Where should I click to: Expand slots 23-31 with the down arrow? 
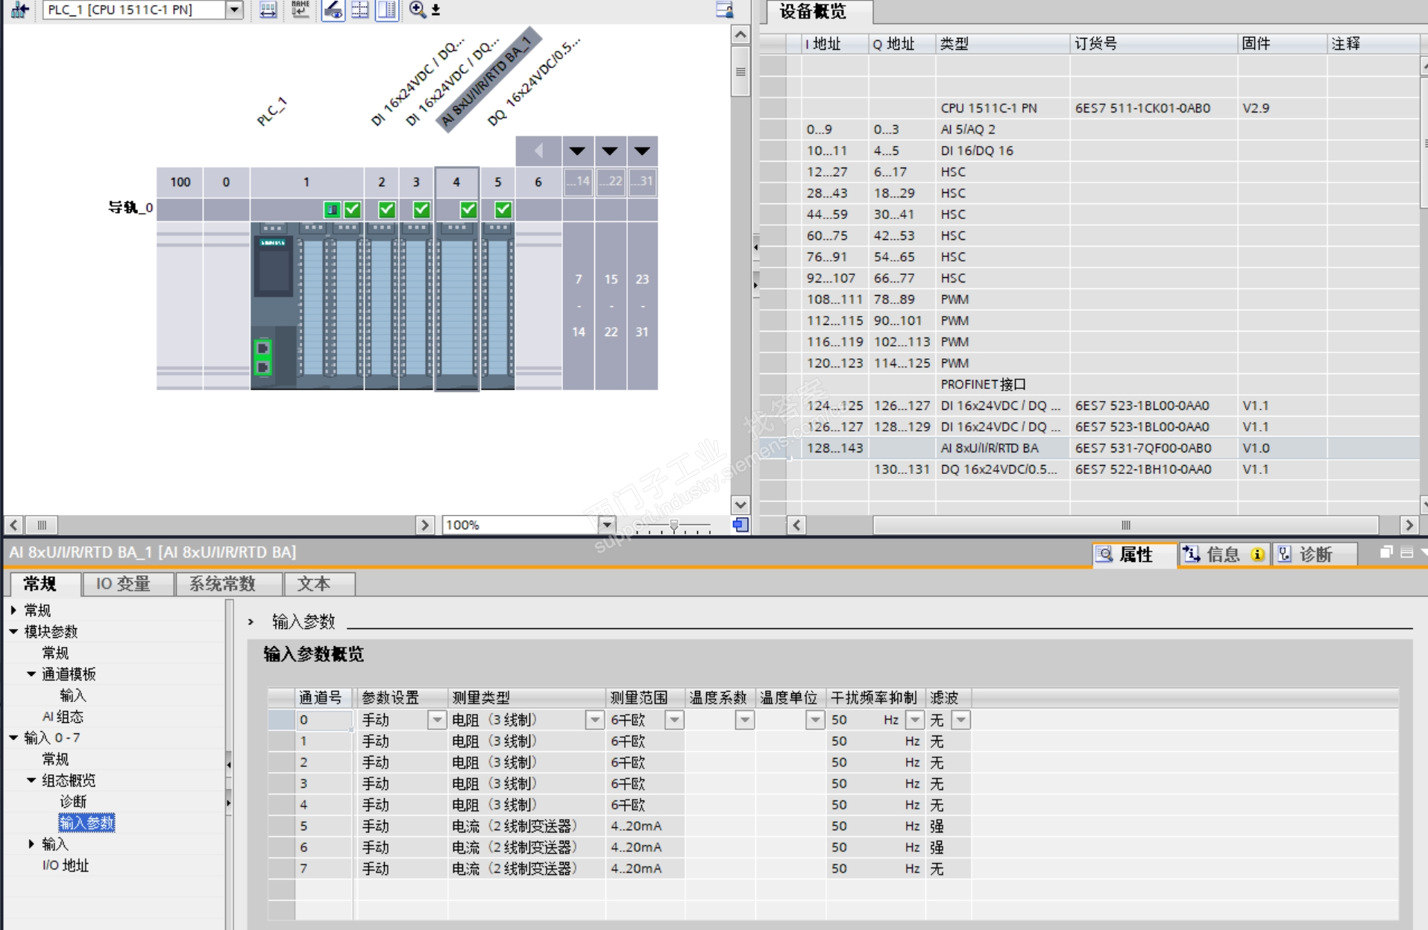click(x=642, y=151)
